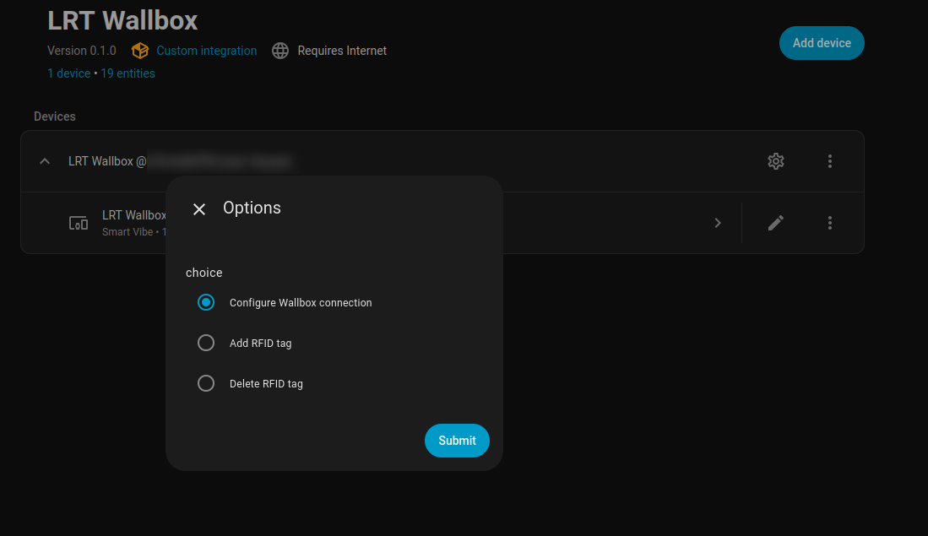This screenshot has width=928, height=536.
Task: Submit the Options dialog
Action: tap(457, 441)
